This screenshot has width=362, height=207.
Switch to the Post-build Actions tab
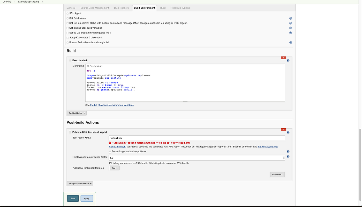pyautogui.click(x=180, y=8)
